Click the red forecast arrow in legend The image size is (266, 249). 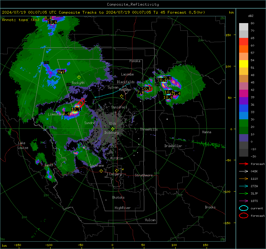(244, 164)
